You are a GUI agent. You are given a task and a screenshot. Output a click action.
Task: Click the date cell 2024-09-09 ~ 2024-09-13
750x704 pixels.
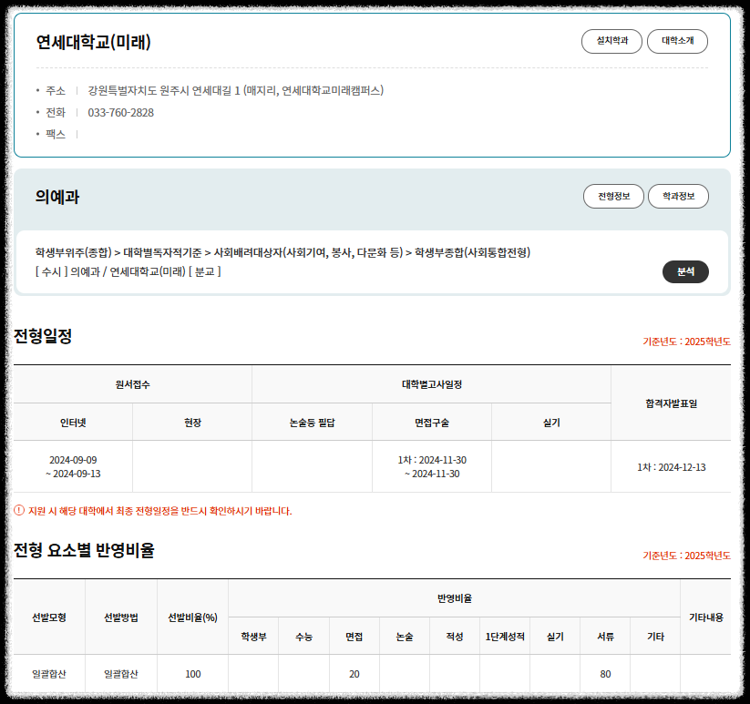[x=73, y=466]
